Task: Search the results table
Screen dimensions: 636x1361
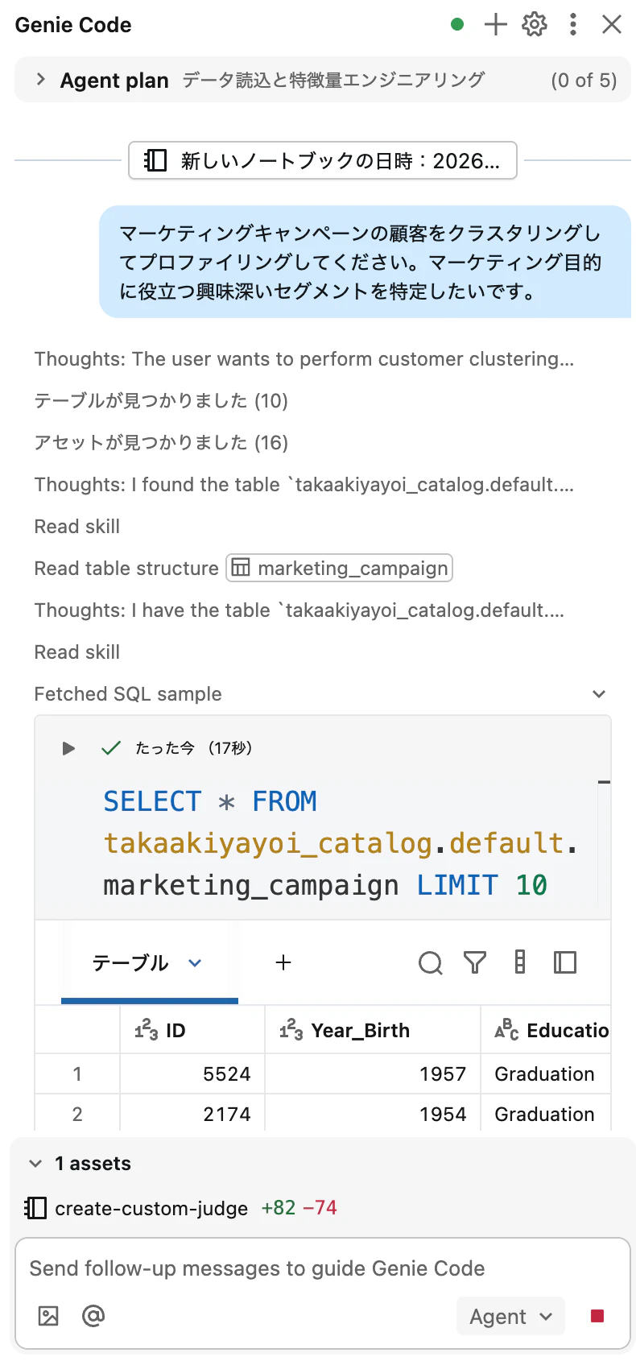Action: [431, 962]
